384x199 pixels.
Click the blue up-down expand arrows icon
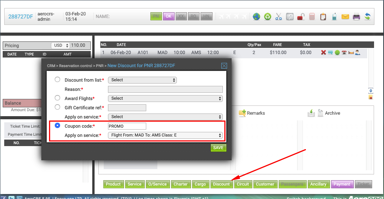point(371,90)
